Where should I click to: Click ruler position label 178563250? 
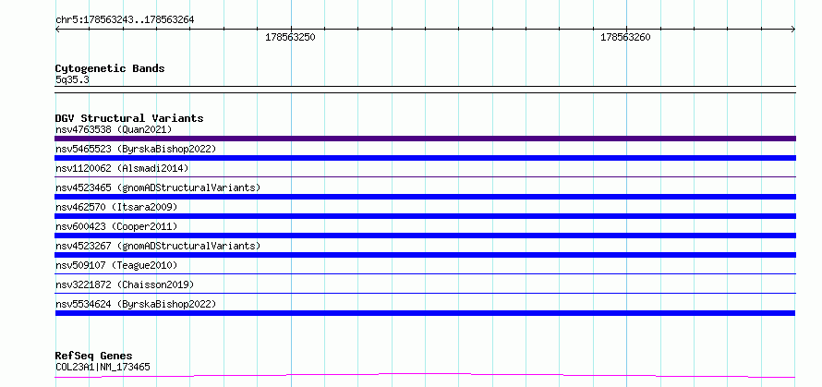pos(290,37)
